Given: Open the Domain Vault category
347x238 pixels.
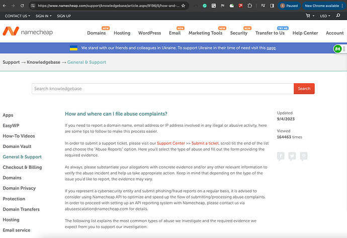Looking at the screenshot, I should [17, 146].
